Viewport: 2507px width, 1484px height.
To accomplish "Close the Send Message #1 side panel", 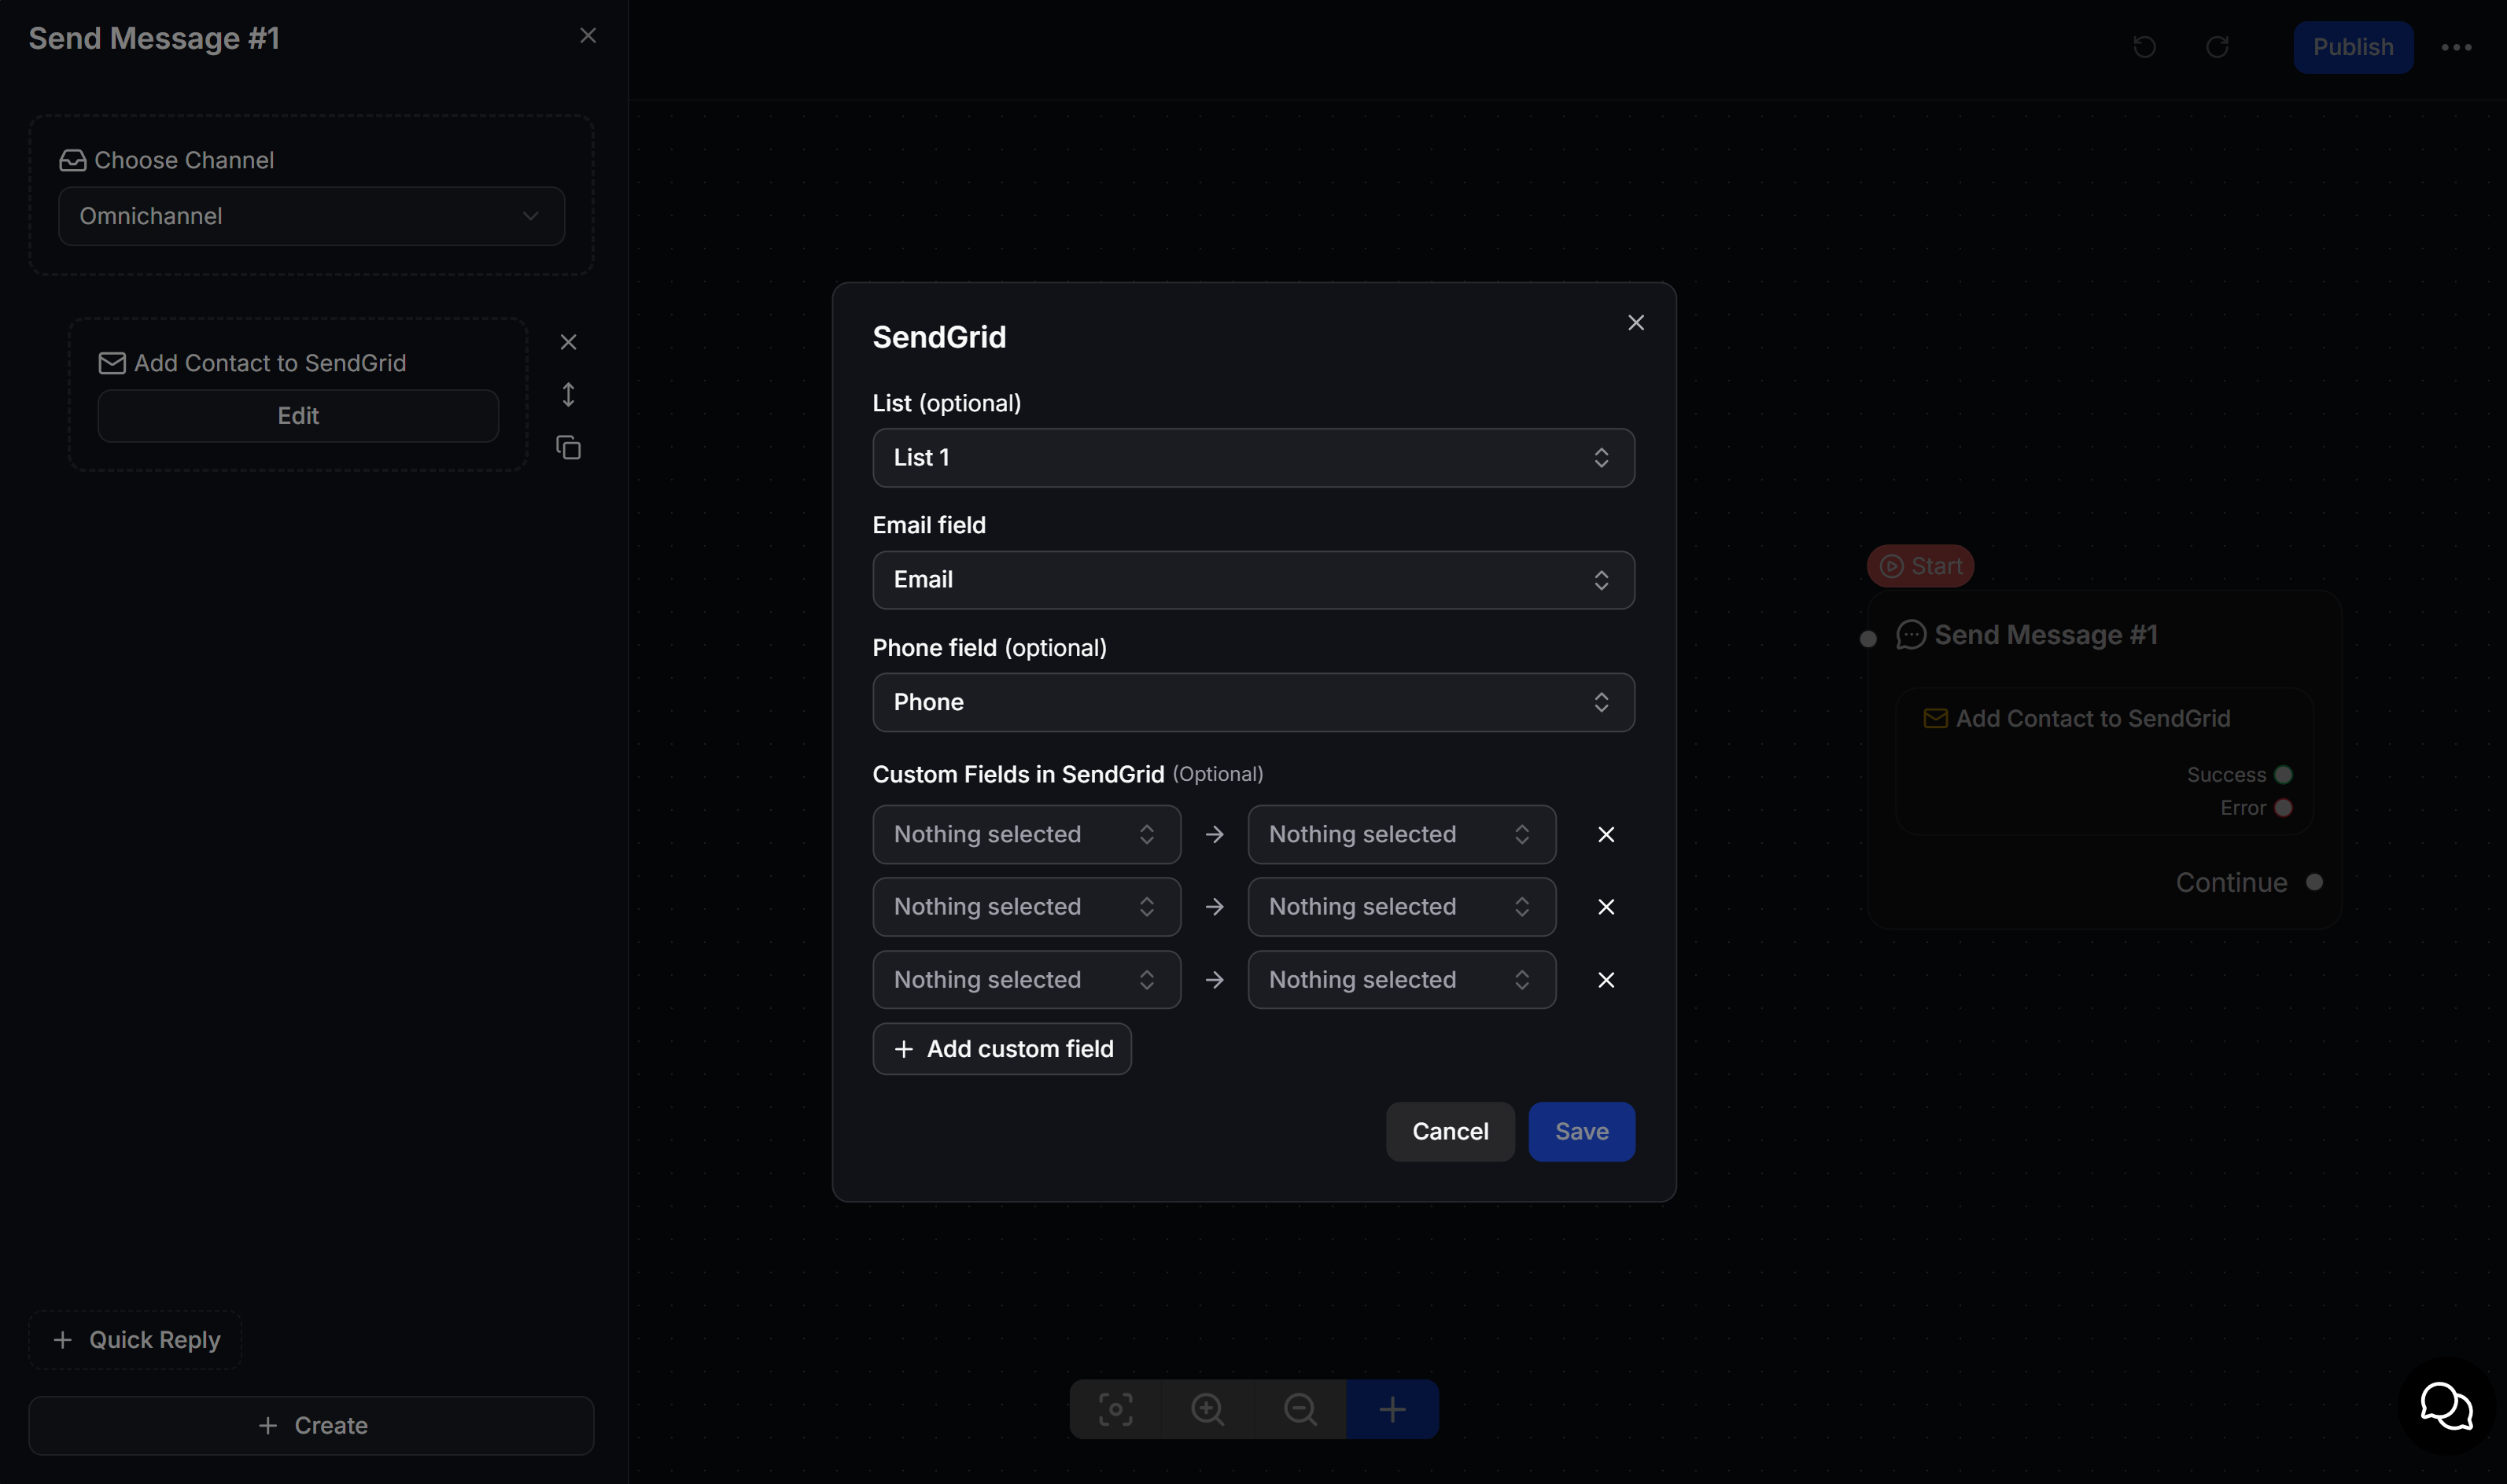I will pos(588,36).
